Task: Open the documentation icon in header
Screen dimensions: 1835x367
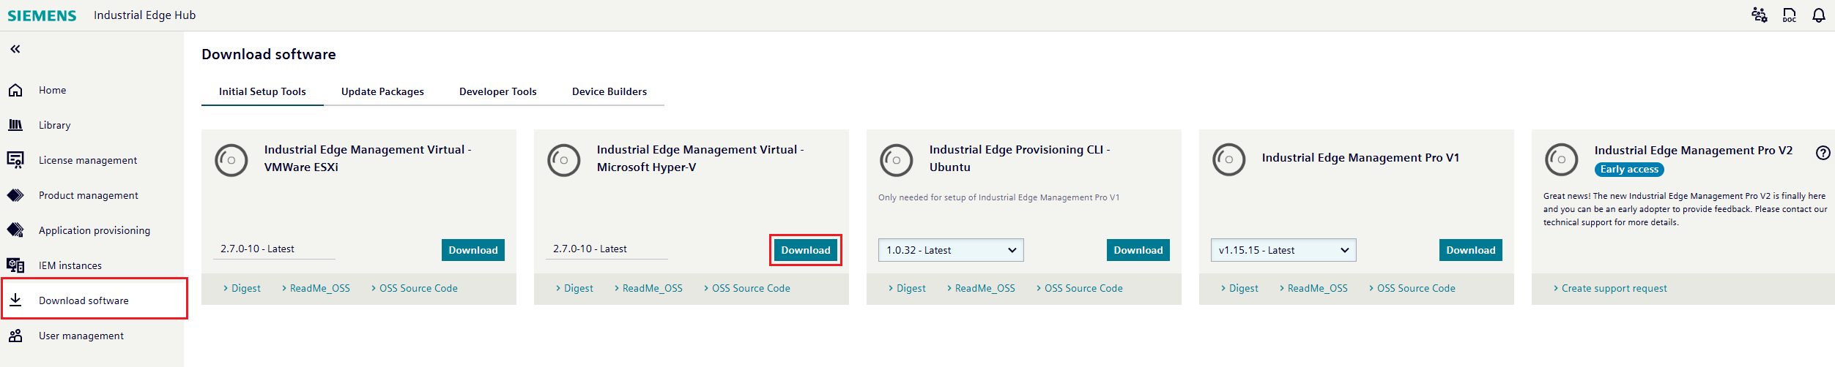Action: [x=1789, y=15]
